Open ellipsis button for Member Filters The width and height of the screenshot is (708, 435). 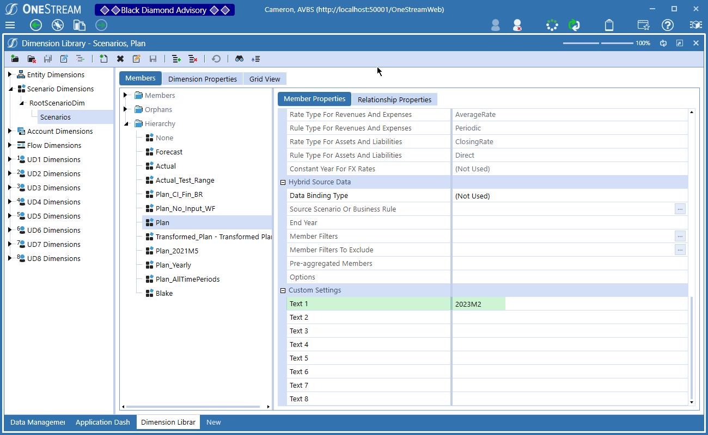tap(680, 236)
